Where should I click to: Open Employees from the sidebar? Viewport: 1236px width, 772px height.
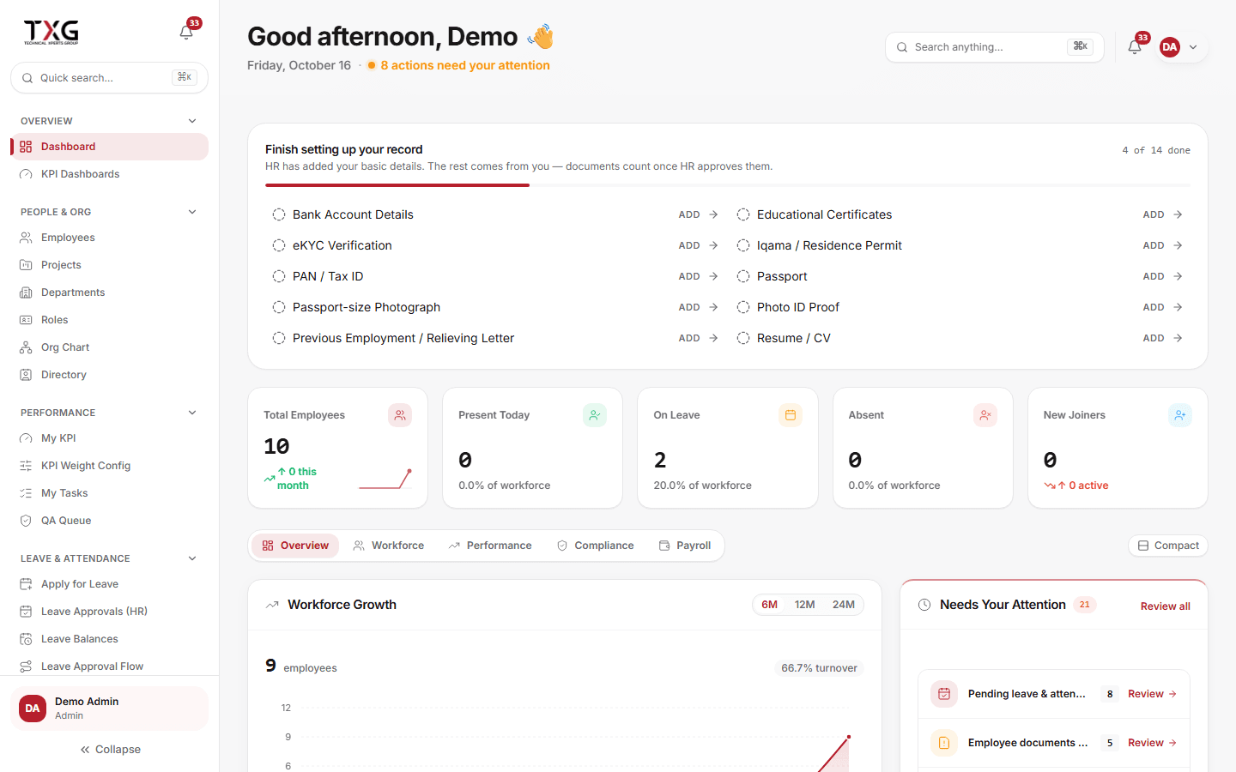(x=109, y=238)
